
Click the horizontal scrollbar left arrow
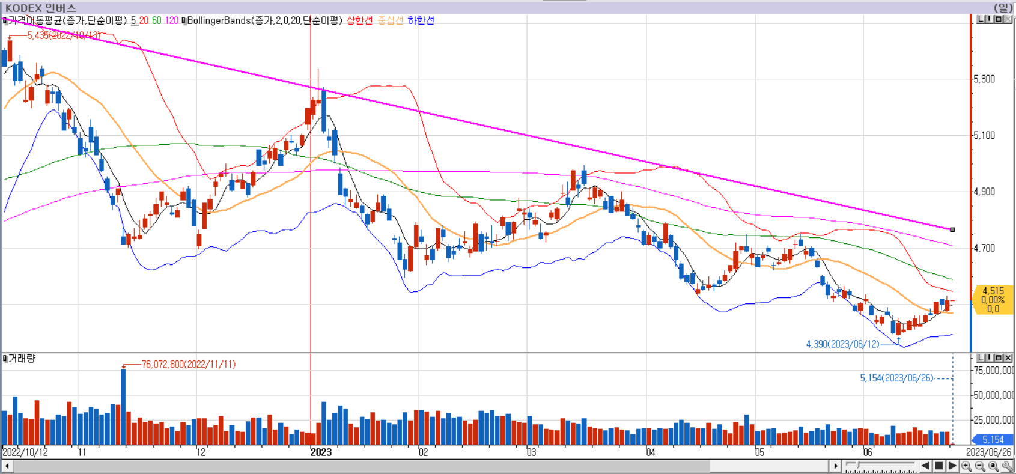click(x=7, y=466)
